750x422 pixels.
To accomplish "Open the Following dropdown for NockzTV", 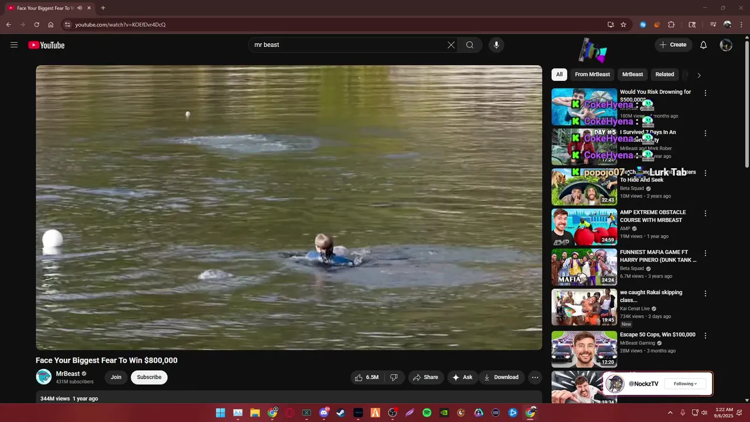I will [685, 384].
